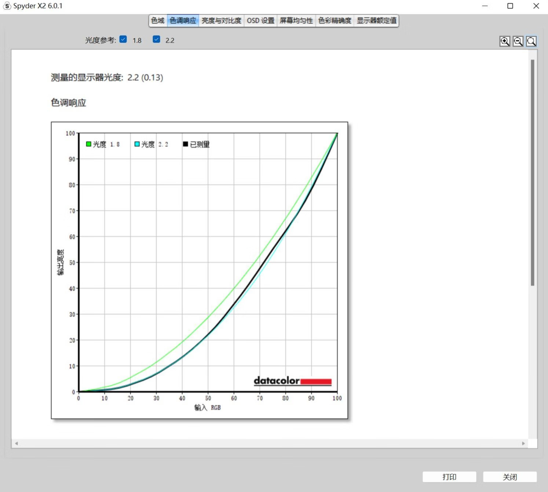548x492 pixels.
Task: Click the black 已测量 legend swatch
Action: click(186, 144)
